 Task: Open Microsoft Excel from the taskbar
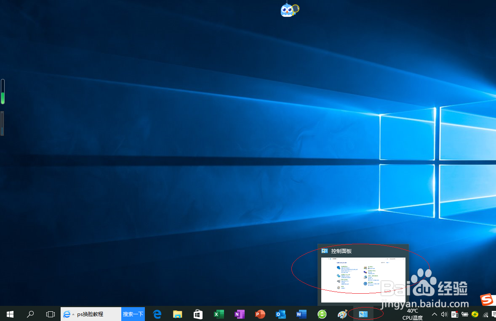point(219,314)
